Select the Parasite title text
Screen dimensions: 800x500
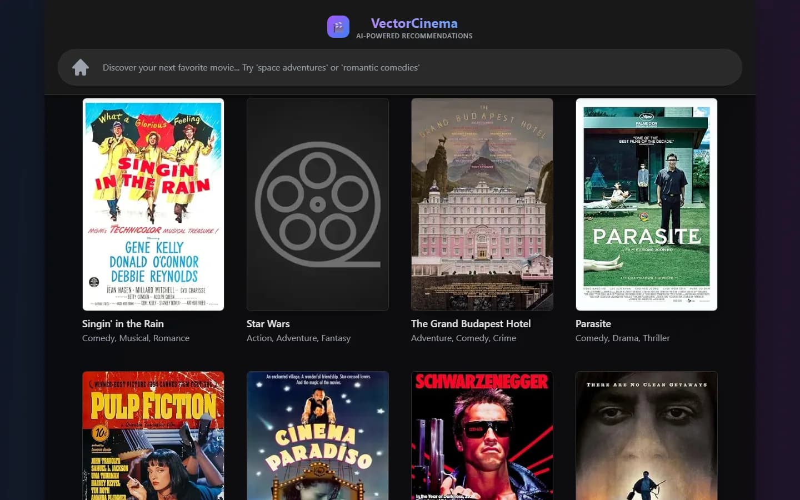(593, 324)
